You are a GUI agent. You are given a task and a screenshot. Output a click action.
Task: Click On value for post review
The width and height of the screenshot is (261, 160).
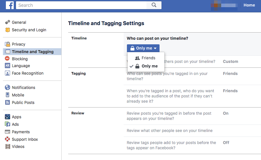(225, 113)
